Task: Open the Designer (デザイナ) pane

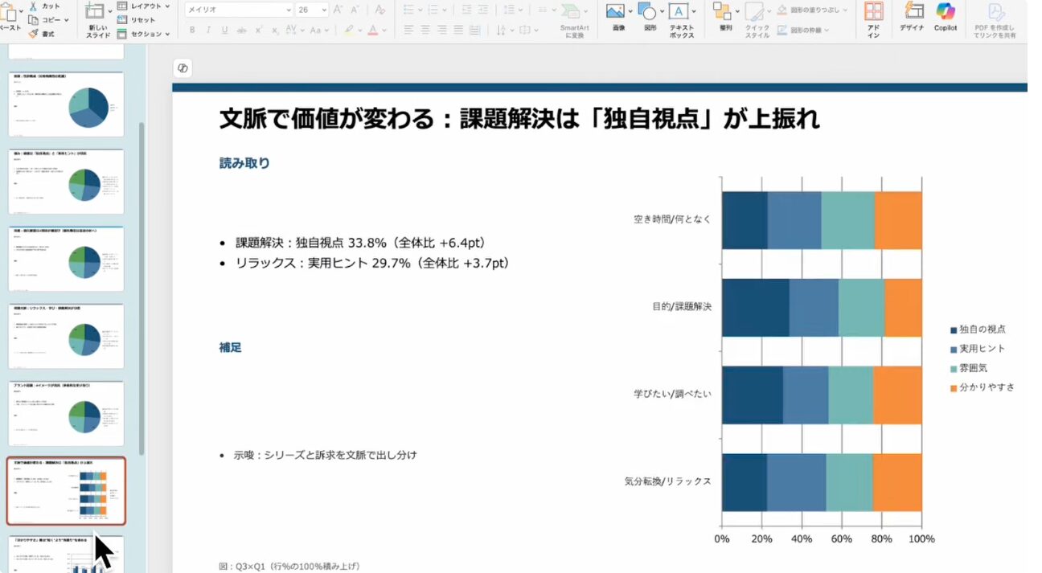Action: pyautogui.click(x=912, y=12)
